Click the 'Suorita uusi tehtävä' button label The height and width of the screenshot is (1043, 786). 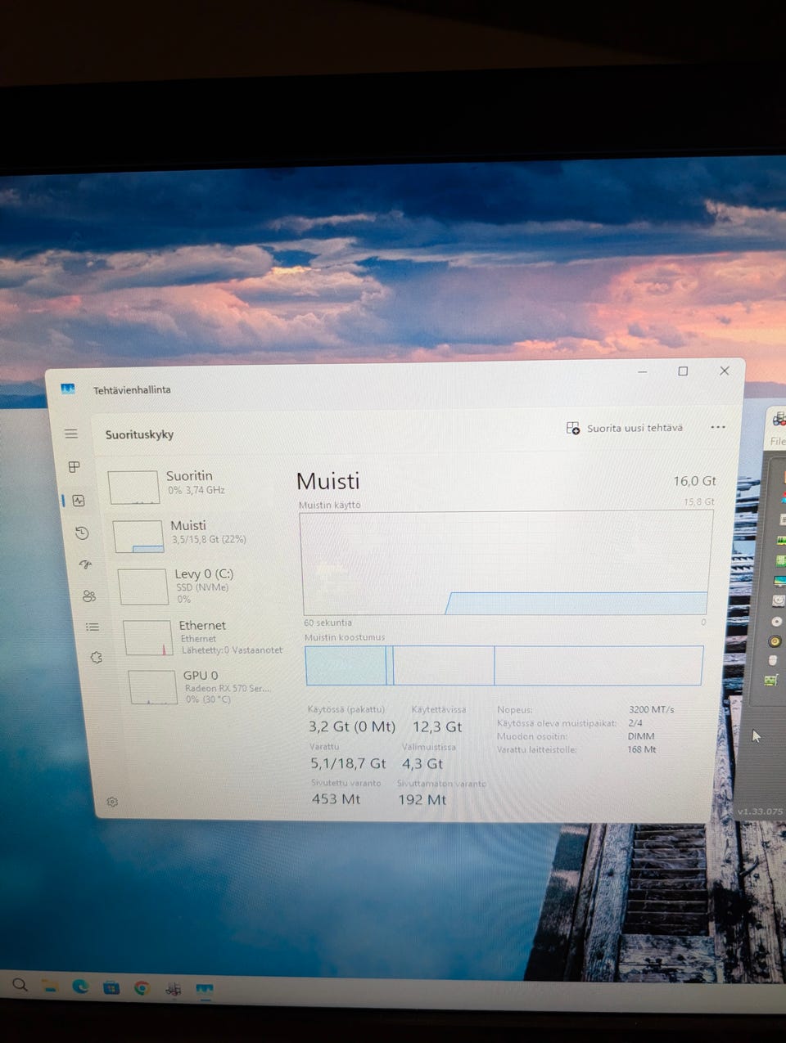pos(635,428)
